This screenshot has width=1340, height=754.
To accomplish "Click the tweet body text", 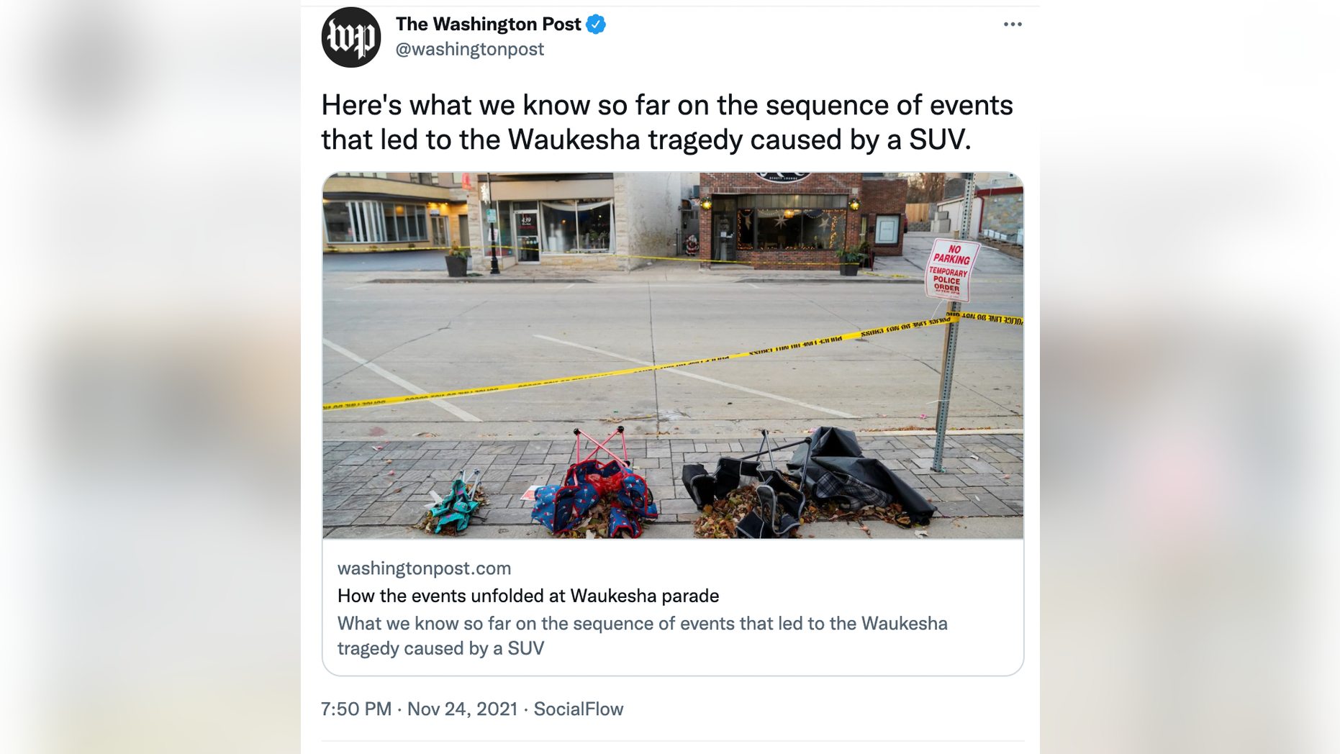I will pyautogui.click(x=667, y=122).
